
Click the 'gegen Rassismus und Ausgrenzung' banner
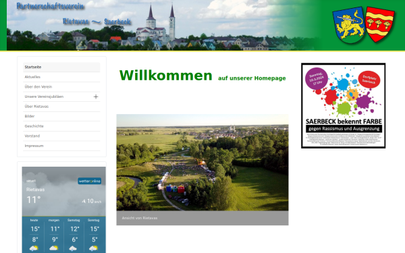tap(344, 129)
